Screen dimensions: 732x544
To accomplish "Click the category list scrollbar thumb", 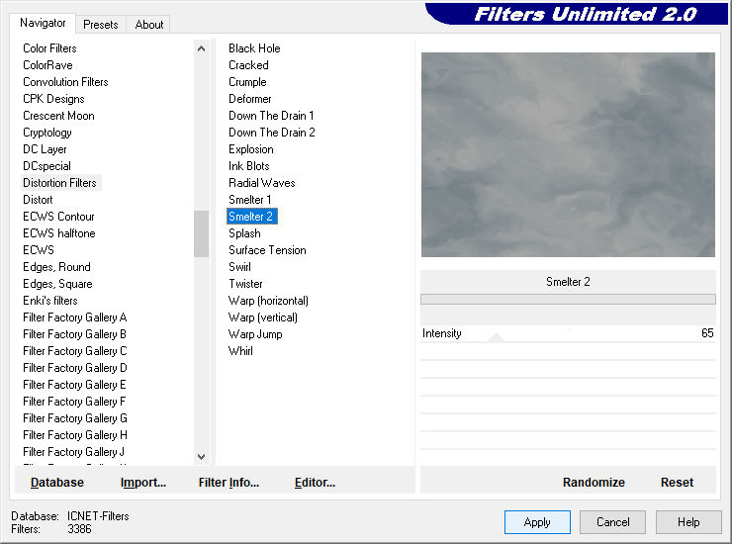I will click(201, 233).
